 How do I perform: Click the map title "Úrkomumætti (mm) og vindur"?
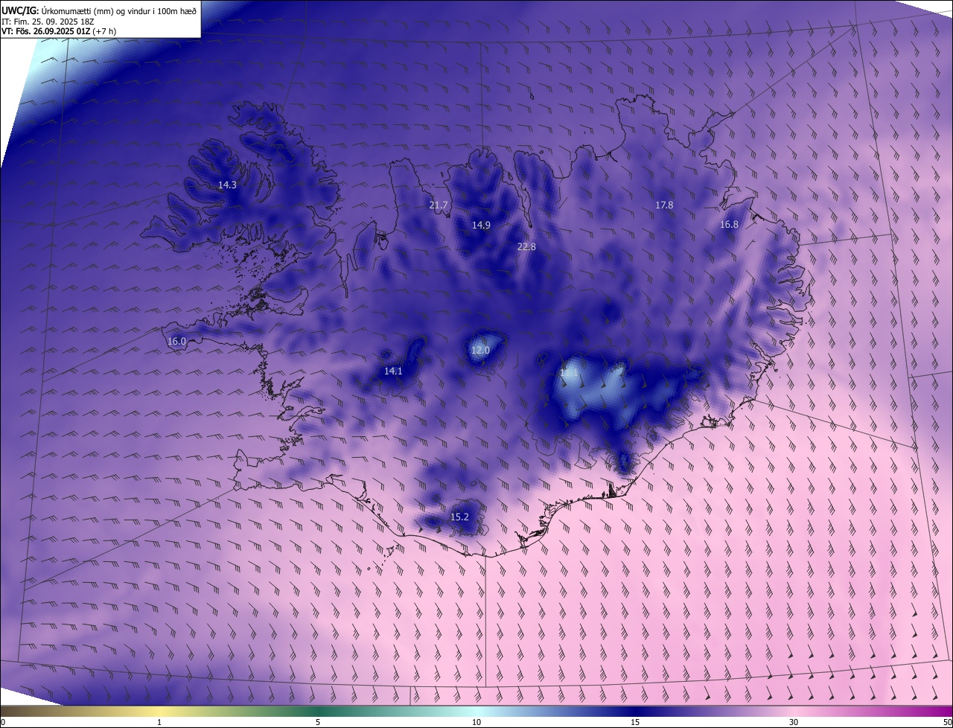(x=95, y=10)
